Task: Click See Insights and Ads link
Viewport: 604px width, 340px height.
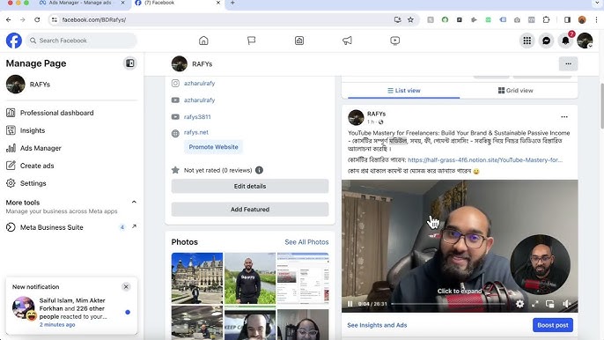Action: pyautogui.click(x=377, y=325)
